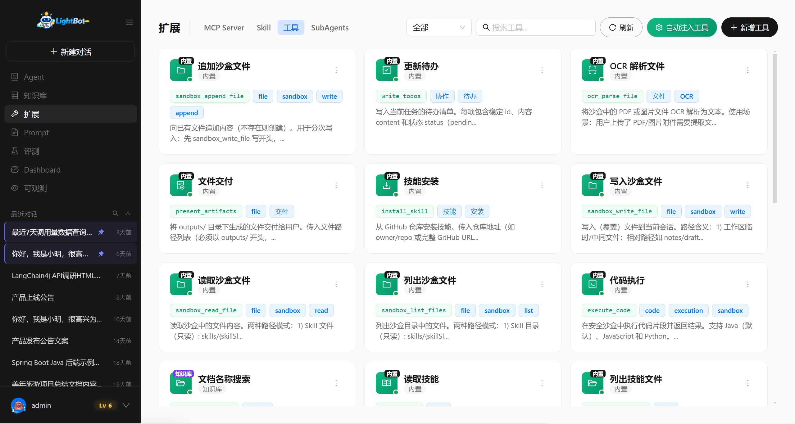Switch to the SubAgents tab
The image size is (795, 424).
point(330,28)
